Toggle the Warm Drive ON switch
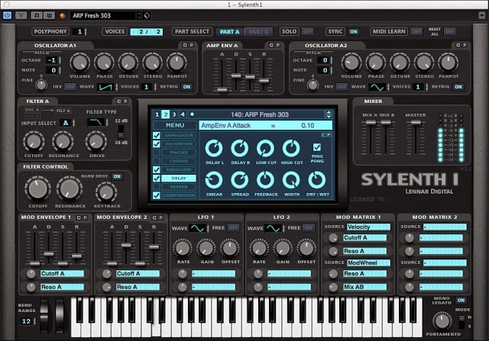The image size is (489, 341). point(117,176)
